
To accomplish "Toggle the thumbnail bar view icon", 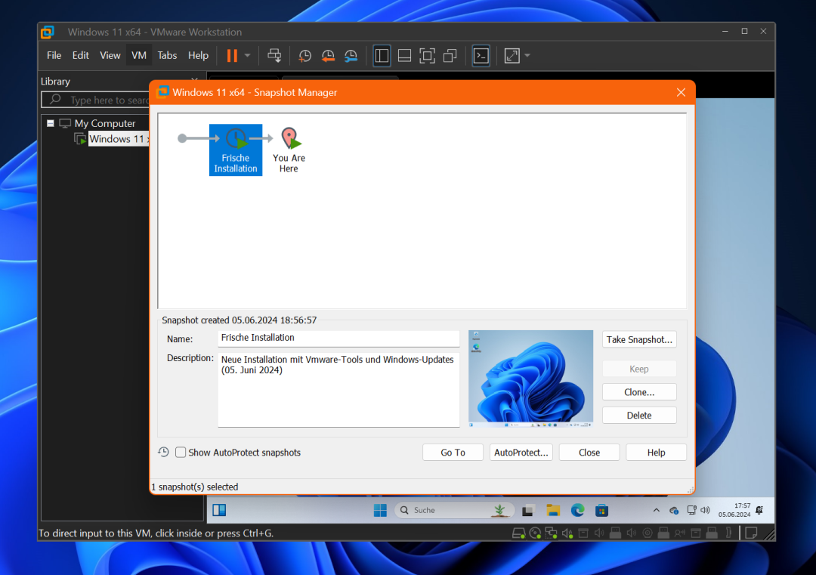I will click(404, 56).
